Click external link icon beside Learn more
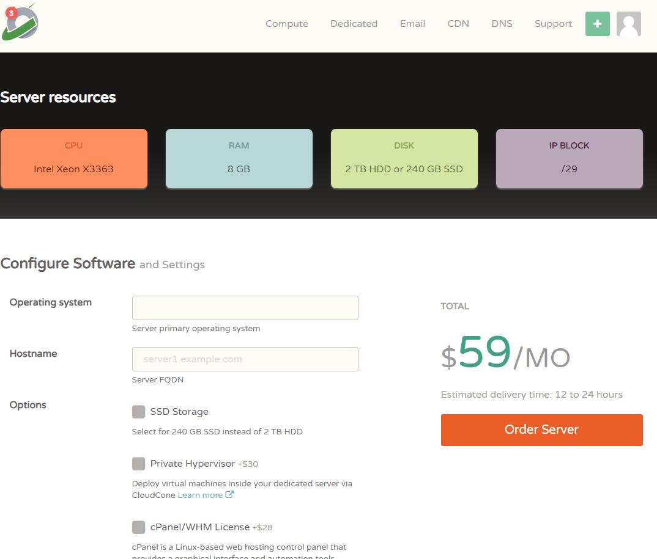657x559 pixels. click(x=229, y=495)
